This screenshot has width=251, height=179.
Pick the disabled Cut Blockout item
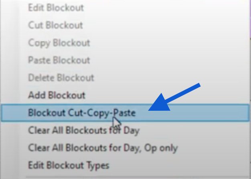55,25
